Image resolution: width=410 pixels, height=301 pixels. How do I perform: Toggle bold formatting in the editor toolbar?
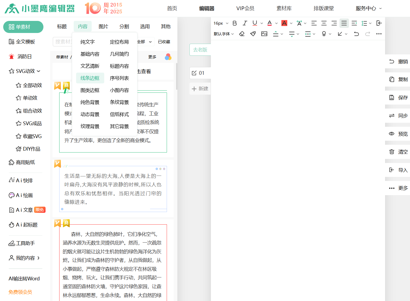(234, 23)
